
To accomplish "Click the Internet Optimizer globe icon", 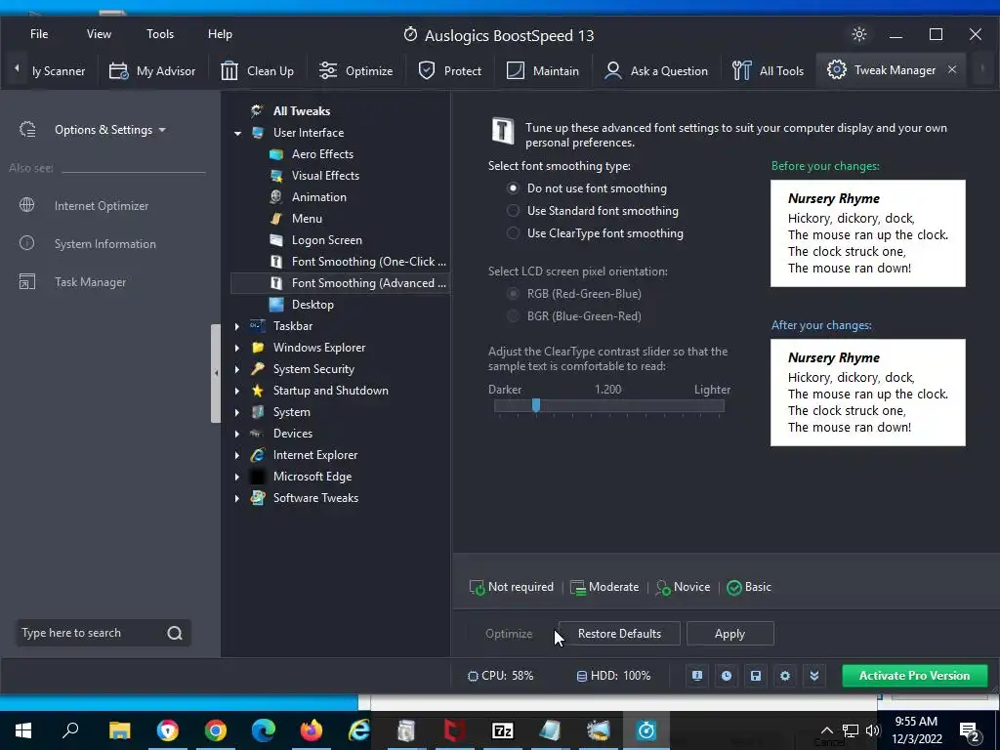I will tap(26, 205).
